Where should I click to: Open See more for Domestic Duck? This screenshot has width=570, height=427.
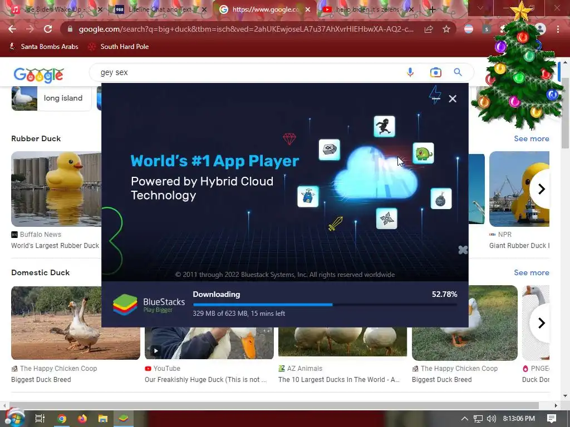click(531, 272)
